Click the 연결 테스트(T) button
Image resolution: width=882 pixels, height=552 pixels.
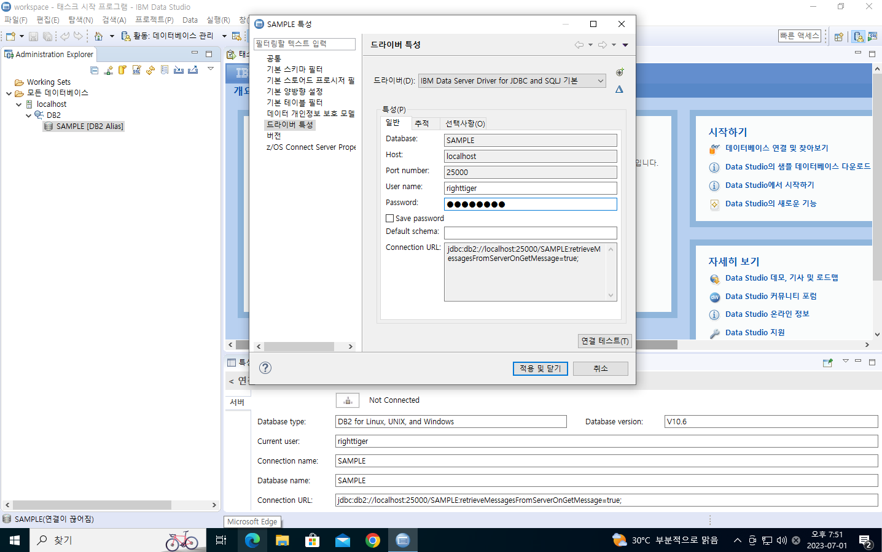[x=605, y=341]
